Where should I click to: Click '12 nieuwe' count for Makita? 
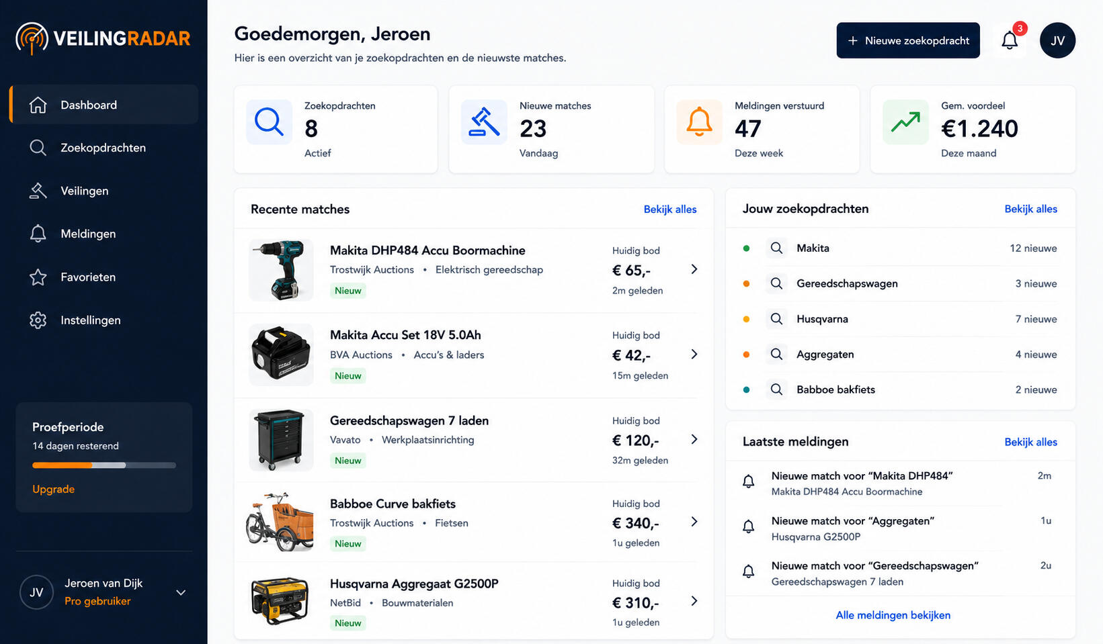coord(1033,248)
